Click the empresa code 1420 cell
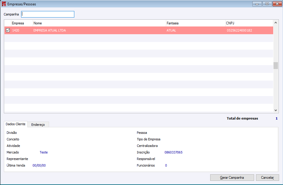Screen dimensions: 283x185 tap(16, 30)
